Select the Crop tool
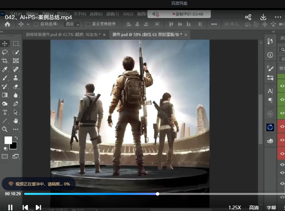The height and width of the screenshot is (211, 285). pyautogui.click(x=5, y=61)
